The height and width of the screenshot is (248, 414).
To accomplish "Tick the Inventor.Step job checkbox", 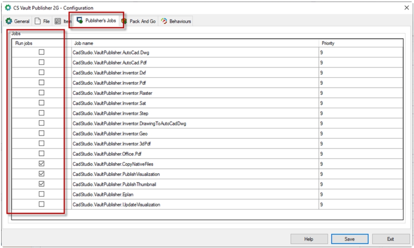I will pos(41,113).
